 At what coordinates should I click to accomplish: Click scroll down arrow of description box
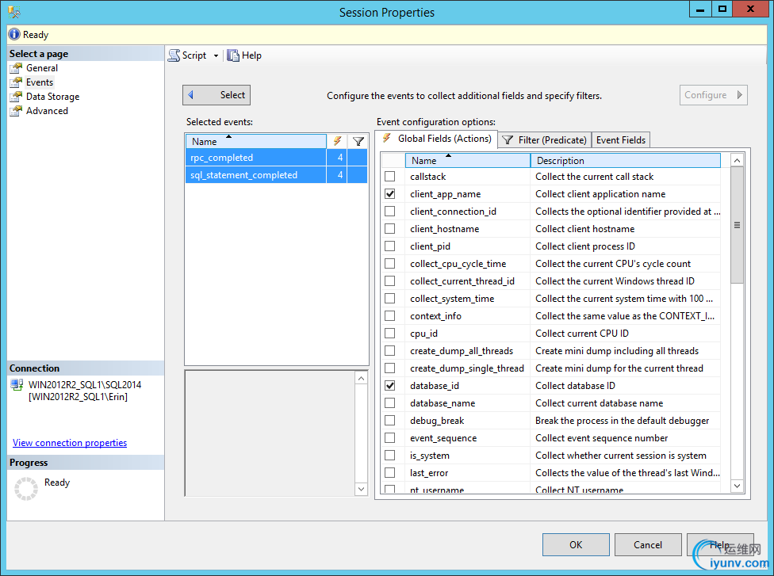[x=362, y=489]
